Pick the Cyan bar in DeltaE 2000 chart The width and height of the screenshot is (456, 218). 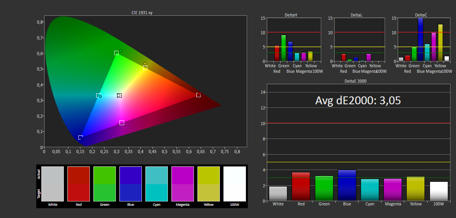click(x=370, y=190)
